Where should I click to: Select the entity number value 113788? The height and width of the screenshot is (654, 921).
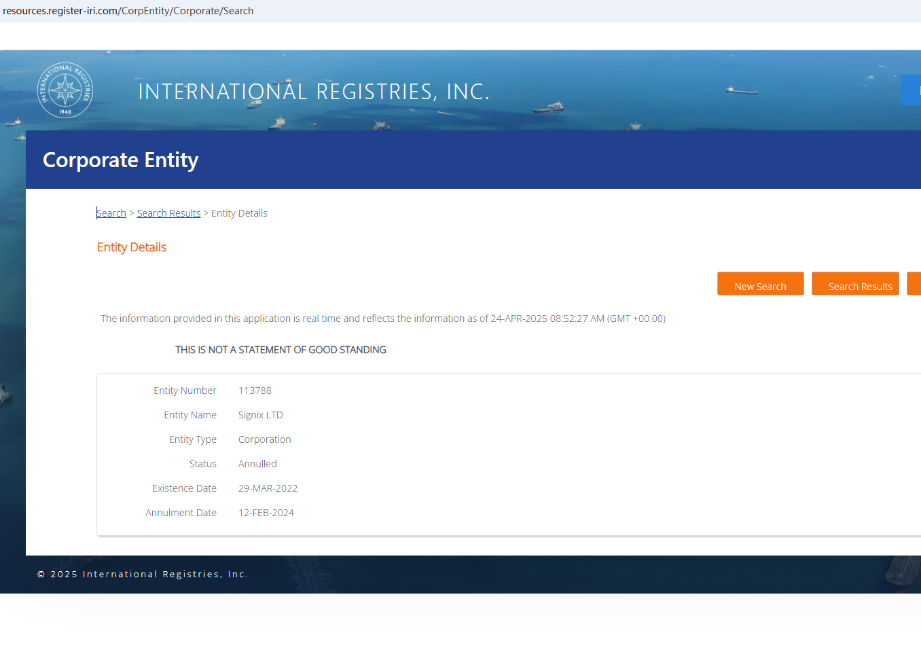255,390
